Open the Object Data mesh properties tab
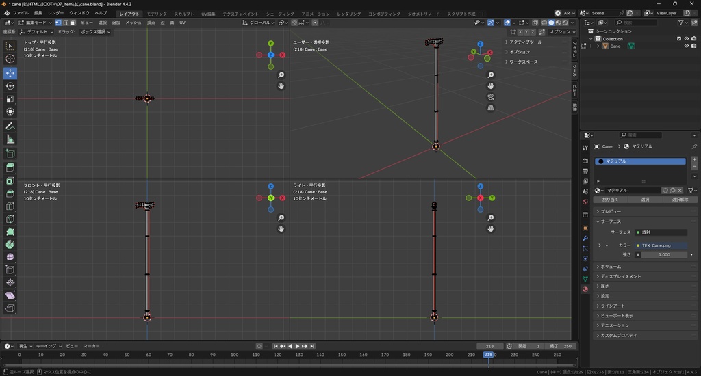 point(585,279)
